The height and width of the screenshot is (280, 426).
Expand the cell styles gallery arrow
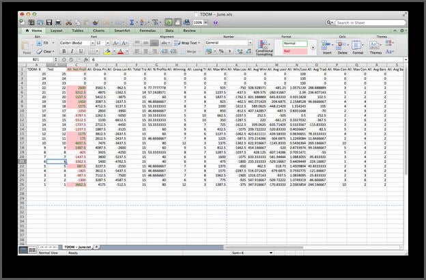[313, 48]
